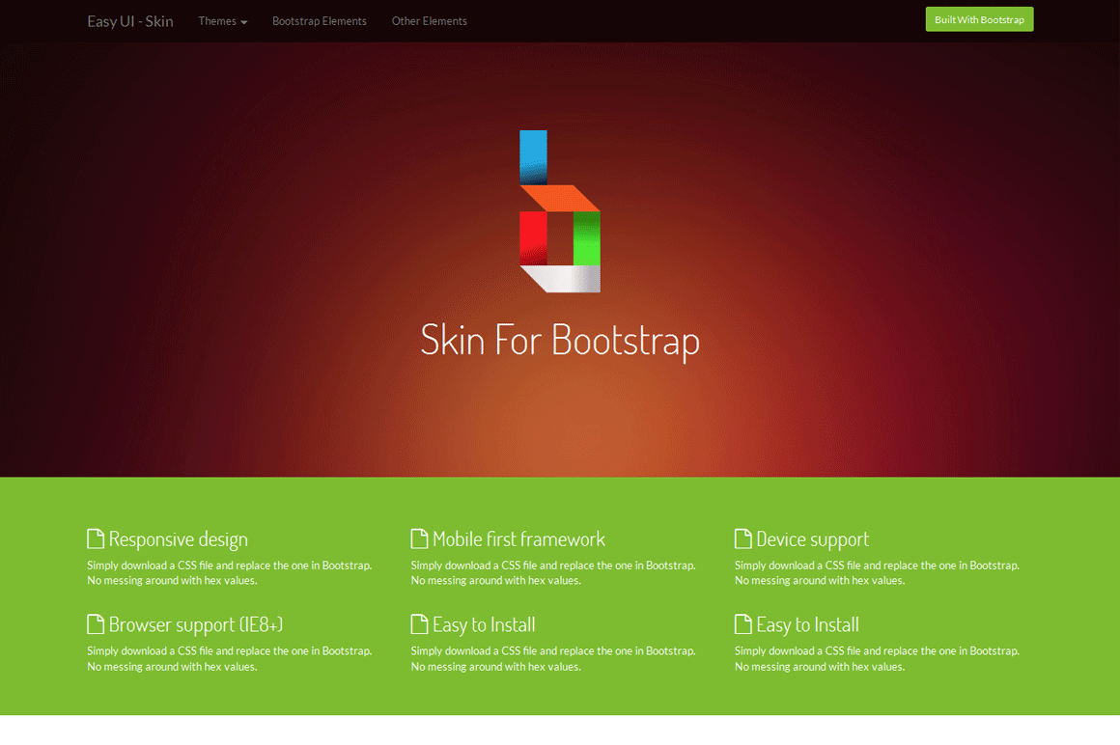Click the page icon beside rightmost Easy to Install

pos(743,623)
